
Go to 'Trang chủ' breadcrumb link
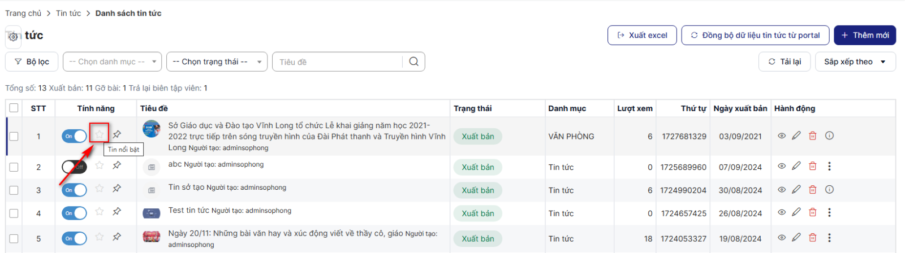(x=23, y=13)
